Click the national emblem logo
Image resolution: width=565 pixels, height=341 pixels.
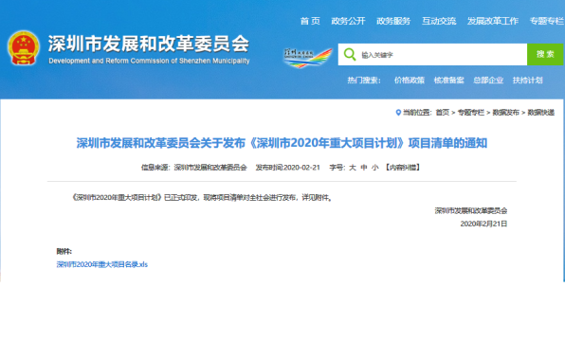click(24, 48)
